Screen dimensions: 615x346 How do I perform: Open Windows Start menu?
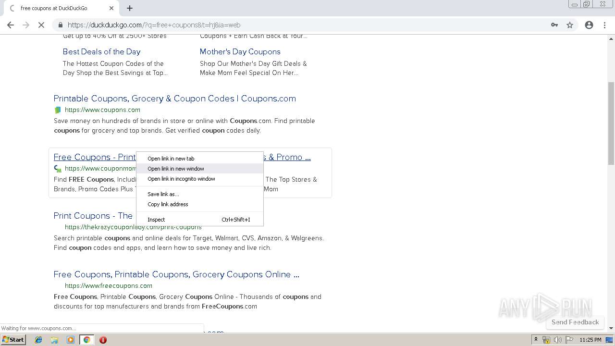point(13,340)
